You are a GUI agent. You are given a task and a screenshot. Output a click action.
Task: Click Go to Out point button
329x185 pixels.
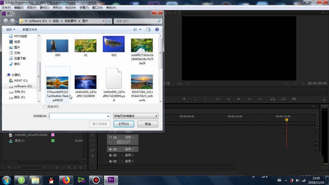point(260,99)
